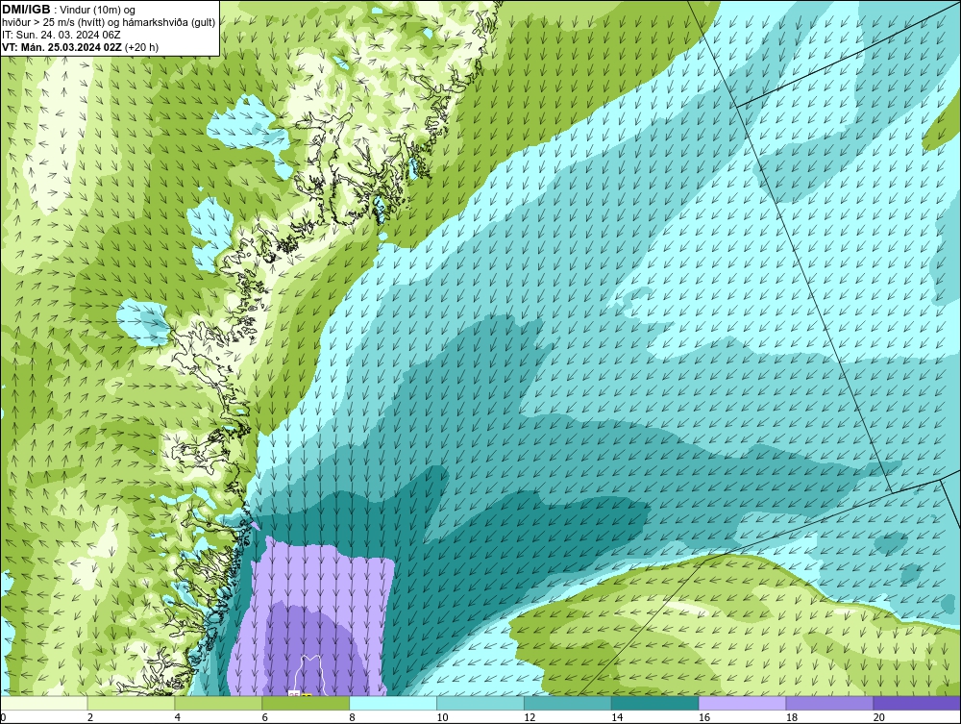Click the scale label '14'

617,717
